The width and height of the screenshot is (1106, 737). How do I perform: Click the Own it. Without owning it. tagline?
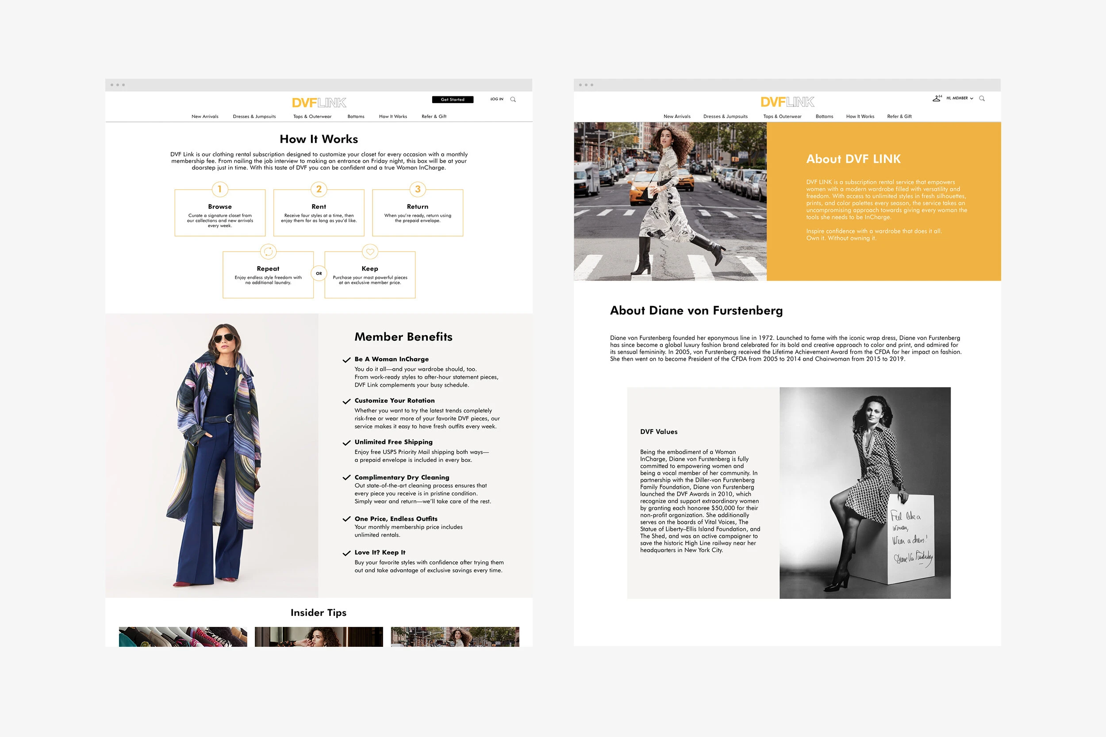[841, 238]
